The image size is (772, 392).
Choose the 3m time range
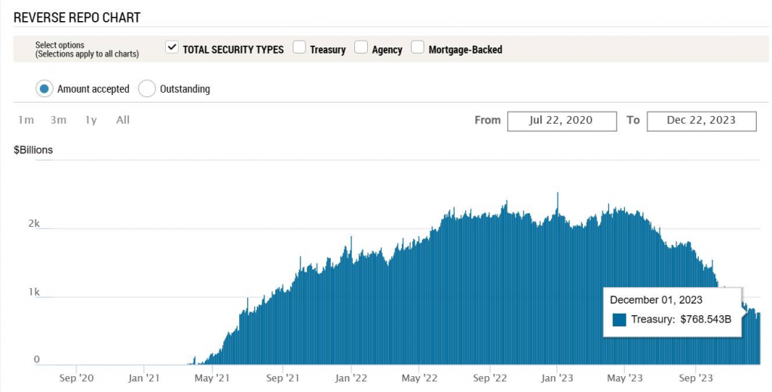(59, 120)
